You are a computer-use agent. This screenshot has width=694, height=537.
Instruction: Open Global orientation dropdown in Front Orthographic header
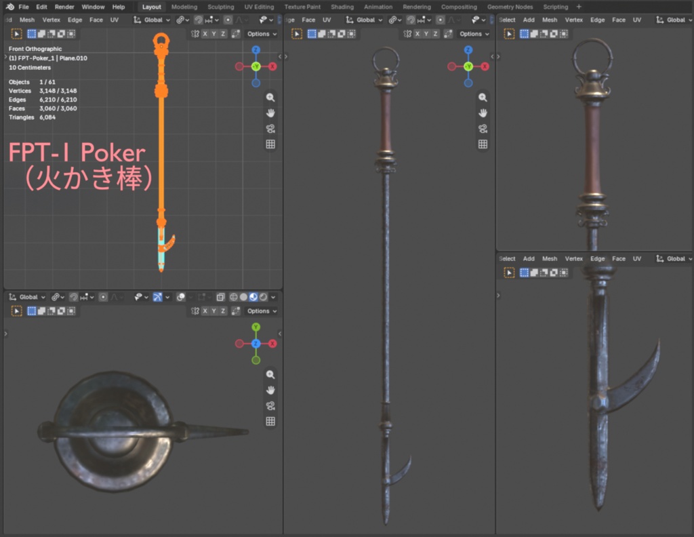[152, 20]
